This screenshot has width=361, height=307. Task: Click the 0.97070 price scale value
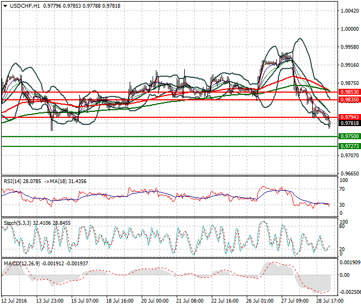pos(350,156)
